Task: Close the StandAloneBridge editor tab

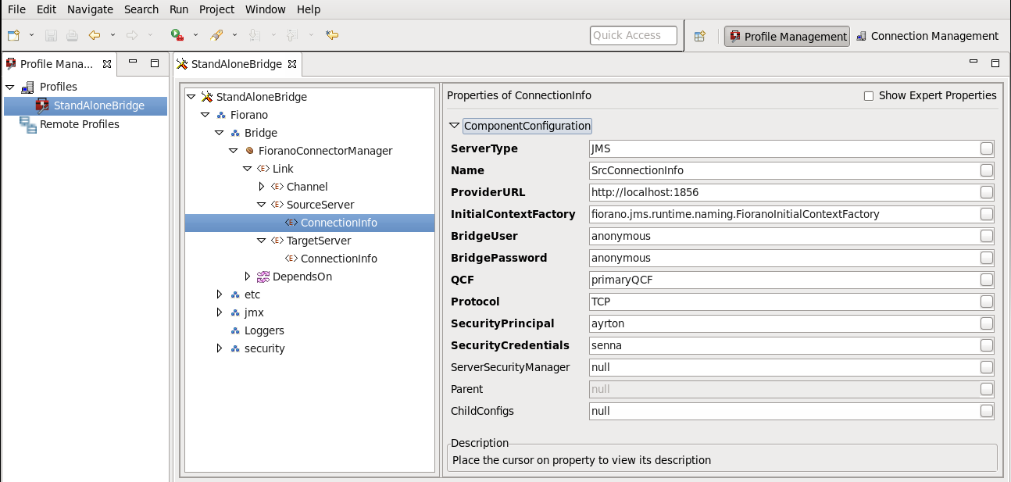Action: point(292,64)
